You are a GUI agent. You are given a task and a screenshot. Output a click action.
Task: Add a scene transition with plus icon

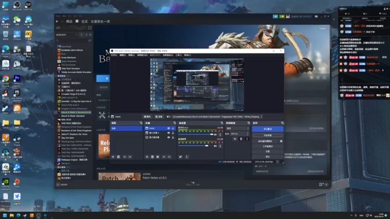pos(235,139)
